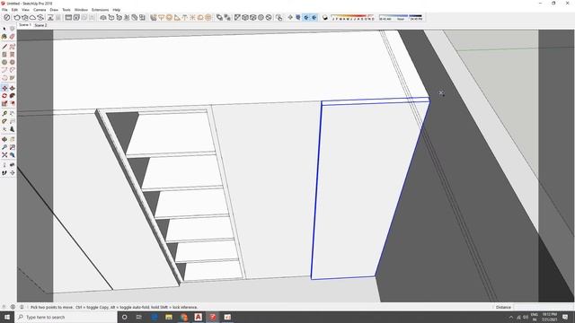Viewport: 575px width, 323px height.
Task: Open the File menu
Action: click(4, 10)
